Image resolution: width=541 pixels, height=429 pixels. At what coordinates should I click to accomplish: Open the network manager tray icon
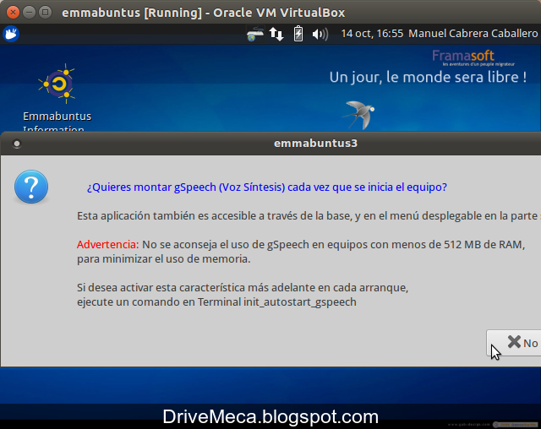pos(255,35)
